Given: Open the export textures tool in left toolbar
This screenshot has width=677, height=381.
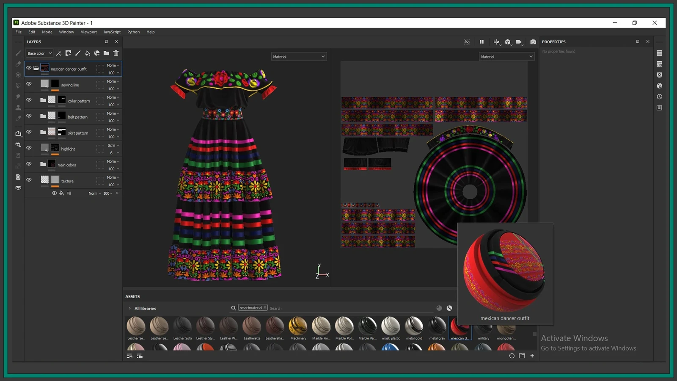Looking at the screenshot, I should click(18, 133).
